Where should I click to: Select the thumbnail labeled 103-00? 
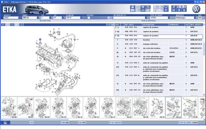click(9, 108)
